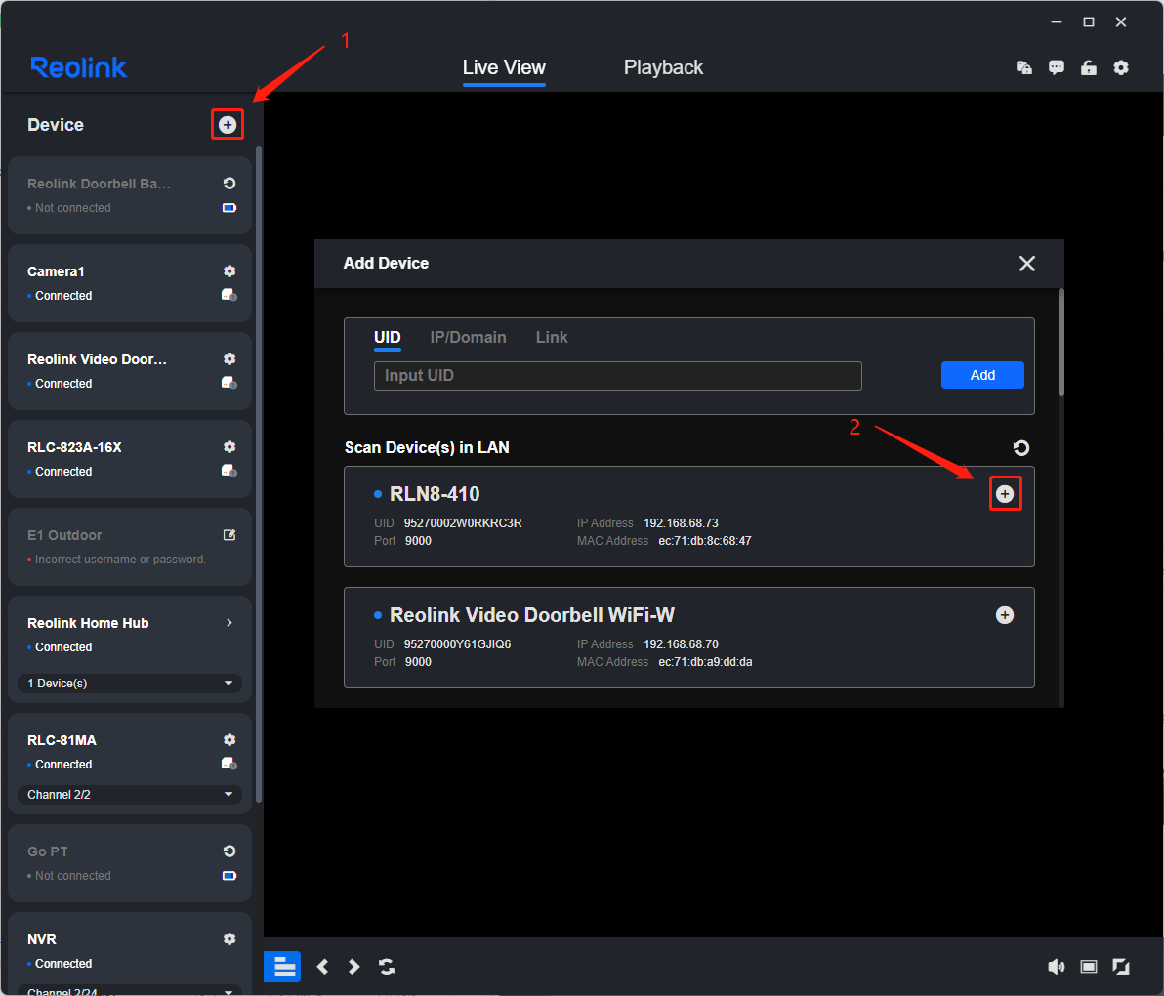
Task: Switch to the Playback tab
Action: point(663,67)
